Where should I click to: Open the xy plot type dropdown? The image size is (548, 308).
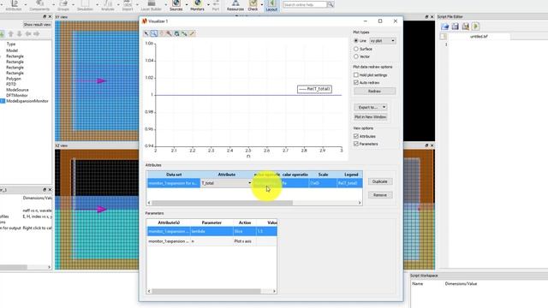383,41
